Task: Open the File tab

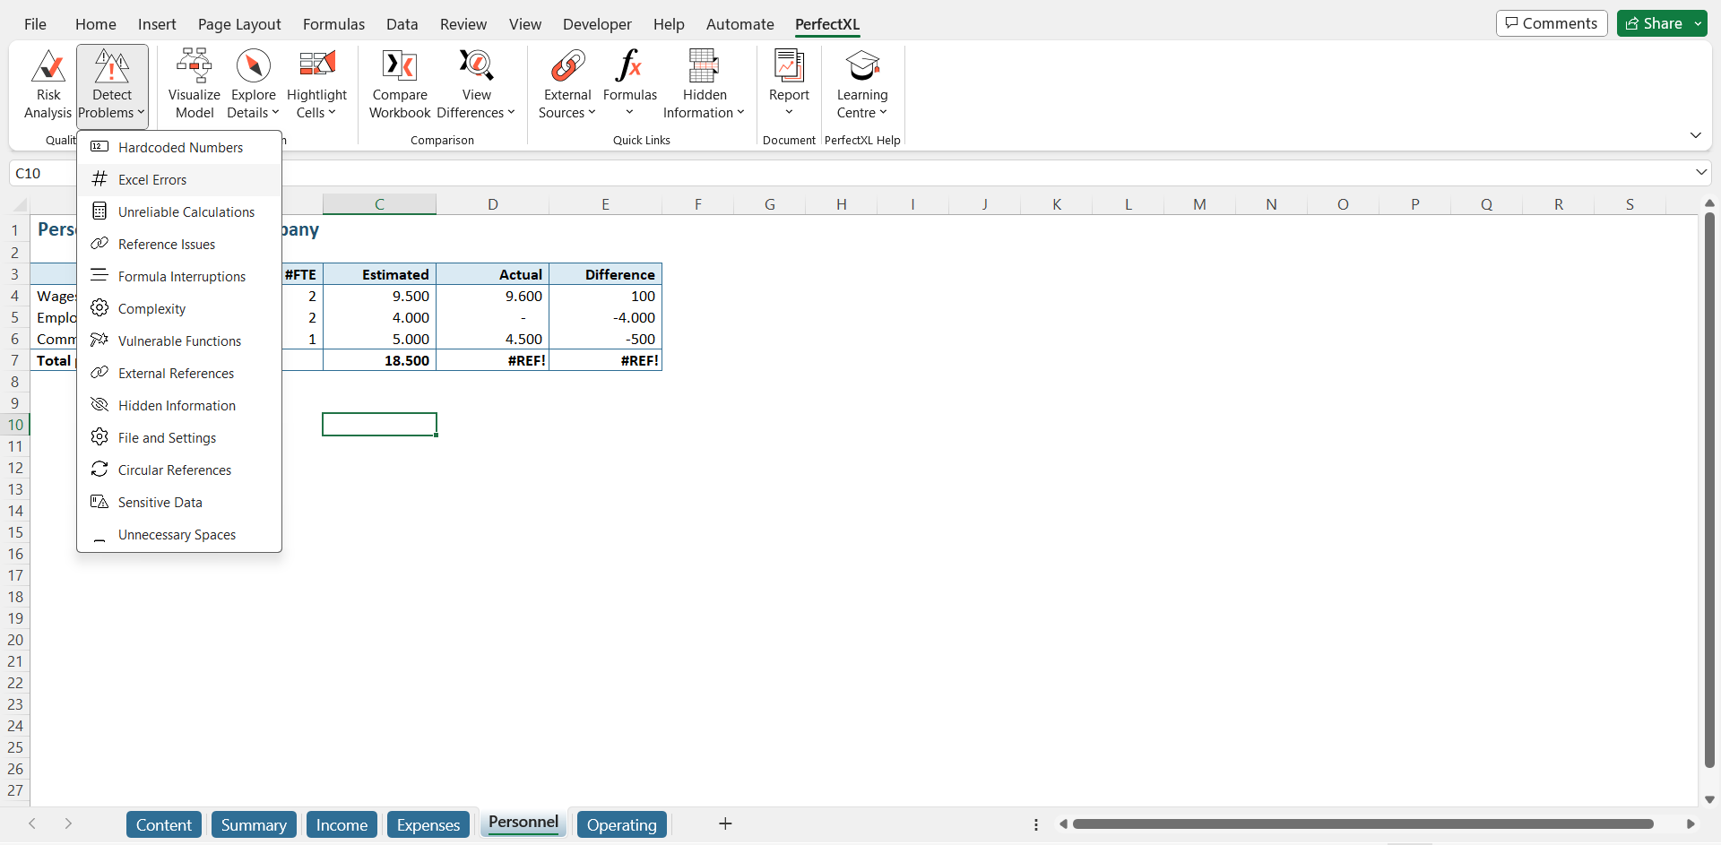Action: pyautogui.click(x=35, y=24)
